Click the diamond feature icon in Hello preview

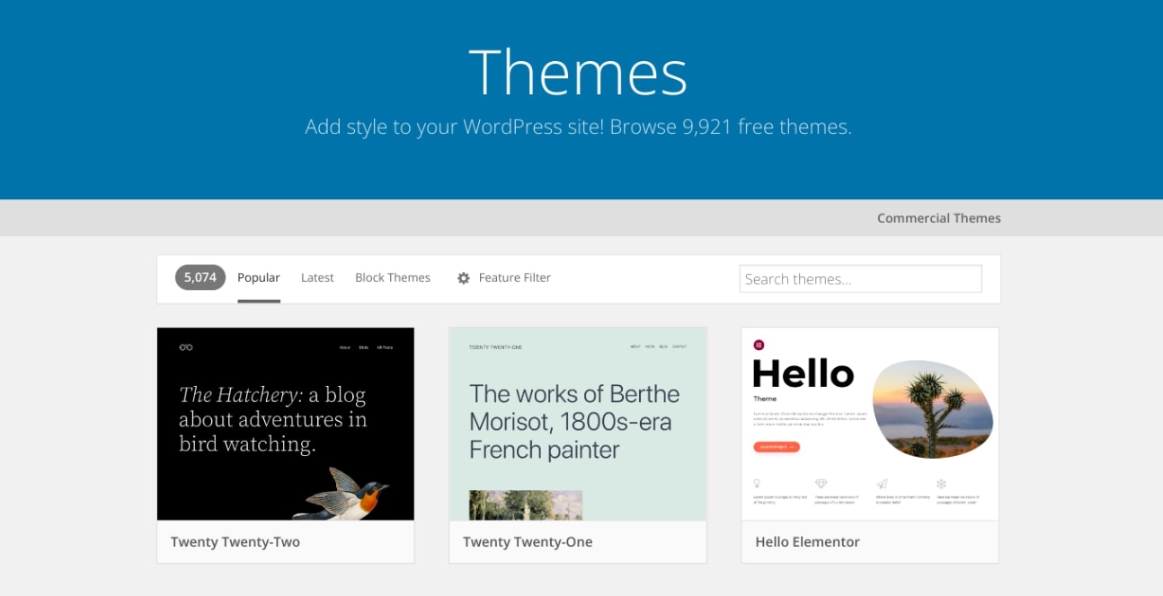821,483
